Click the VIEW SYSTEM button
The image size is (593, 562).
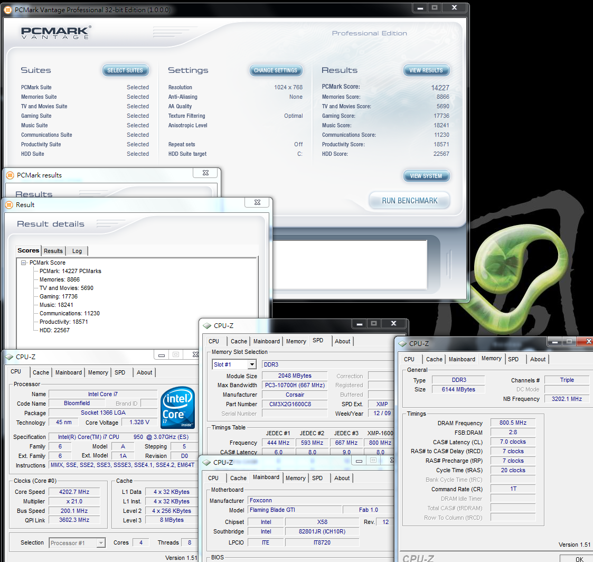pos(426,176)
